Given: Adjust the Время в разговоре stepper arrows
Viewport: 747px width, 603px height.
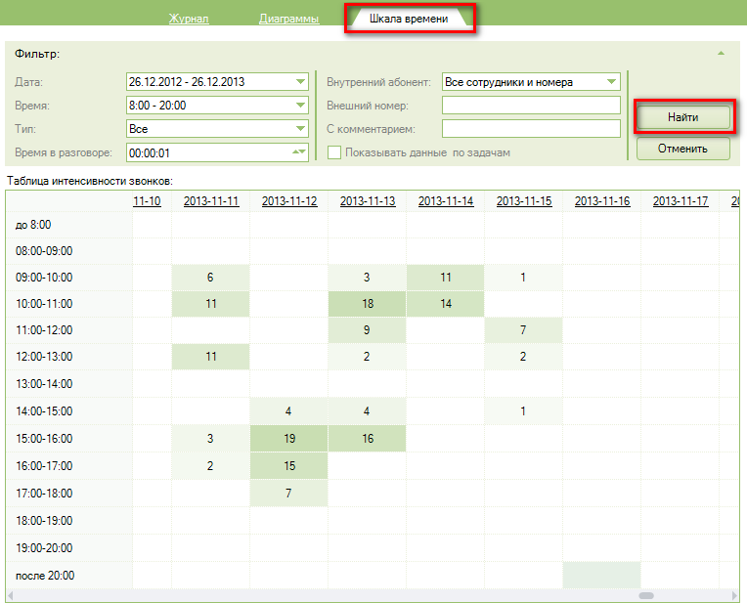Looking at the screenshot, I should 300,152.
